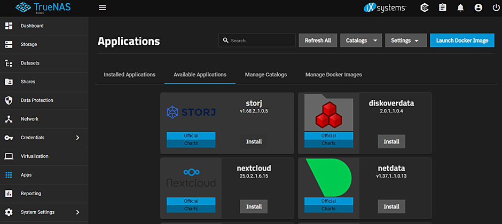This screenshot has width=502, height=224.
Task: Open the user account icon
Action: 479,8
